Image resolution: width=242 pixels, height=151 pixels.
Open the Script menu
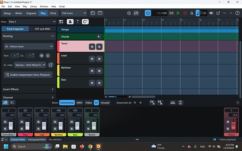(62, 6)
